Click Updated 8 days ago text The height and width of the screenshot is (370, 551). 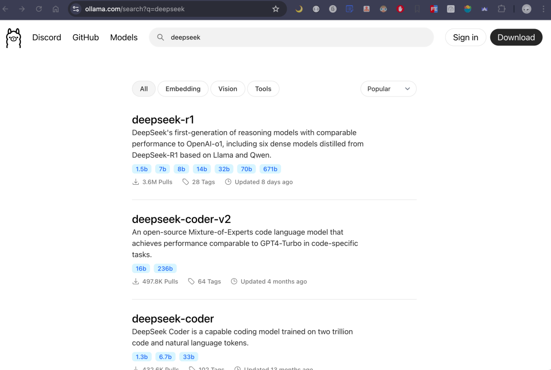pos(264,182)
